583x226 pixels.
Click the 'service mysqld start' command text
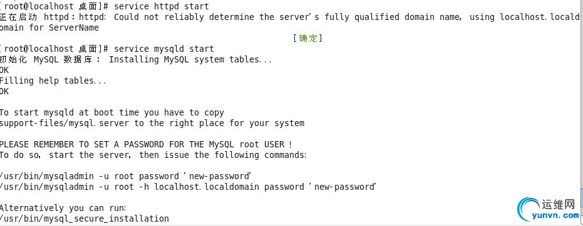(164, 49)
